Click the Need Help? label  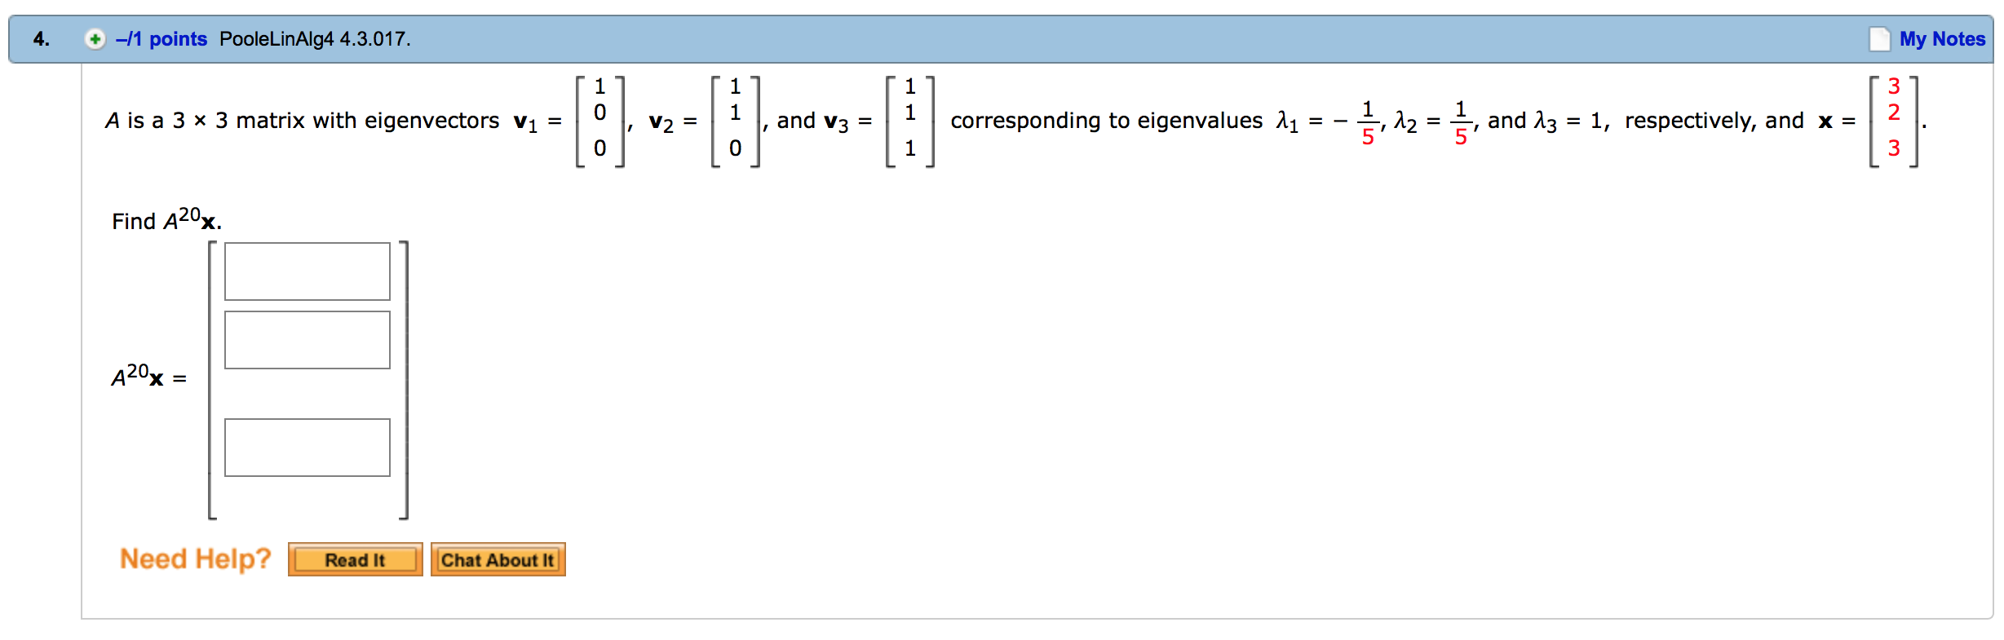(x=195, y=558)
